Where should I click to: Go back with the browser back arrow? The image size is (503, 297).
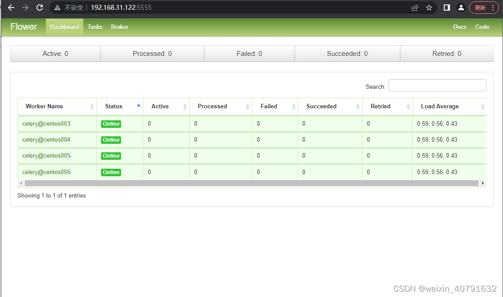click(11, 8)
